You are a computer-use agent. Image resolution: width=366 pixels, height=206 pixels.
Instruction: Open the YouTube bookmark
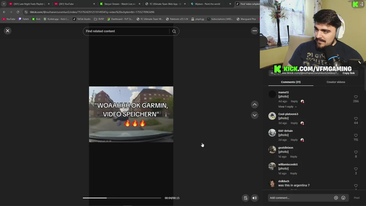[x=9, y=19]
